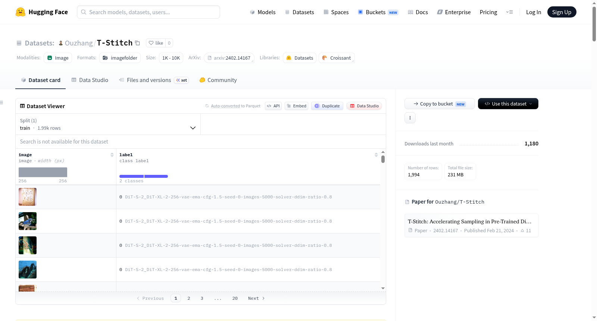
Task: Open the T-Stitch dataset title link
Action: [115, 43]
